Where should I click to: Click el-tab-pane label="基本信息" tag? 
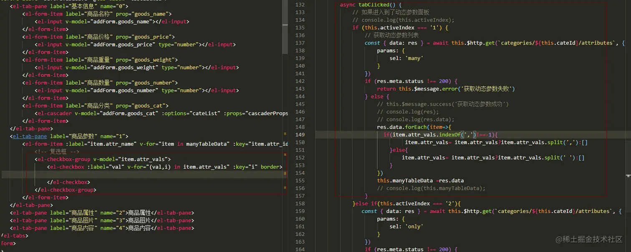pyautogui.click(x=69, y=6)
